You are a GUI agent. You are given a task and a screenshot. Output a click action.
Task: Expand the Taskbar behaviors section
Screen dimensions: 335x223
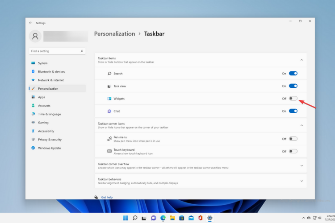[x=301, y=181]
